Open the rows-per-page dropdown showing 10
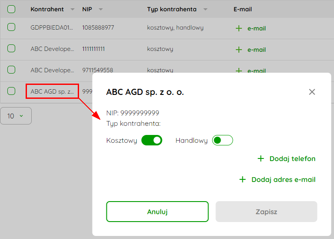Screen dimensions: 334x239 (16, 116)
